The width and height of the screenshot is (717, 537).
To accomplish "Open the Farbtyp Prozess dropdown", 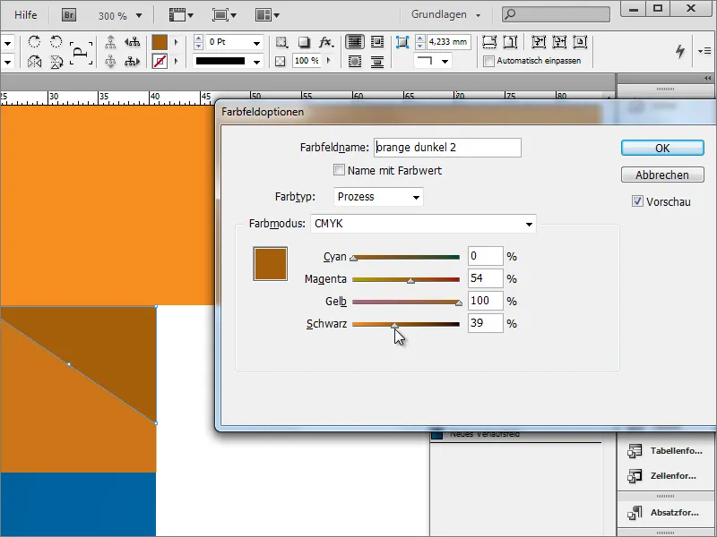I will (x=378, y=197).
